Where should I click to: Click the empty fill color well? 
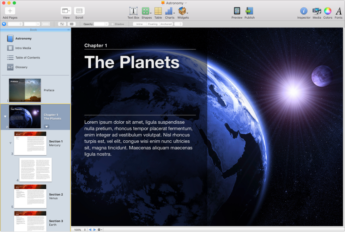point(46,24)
